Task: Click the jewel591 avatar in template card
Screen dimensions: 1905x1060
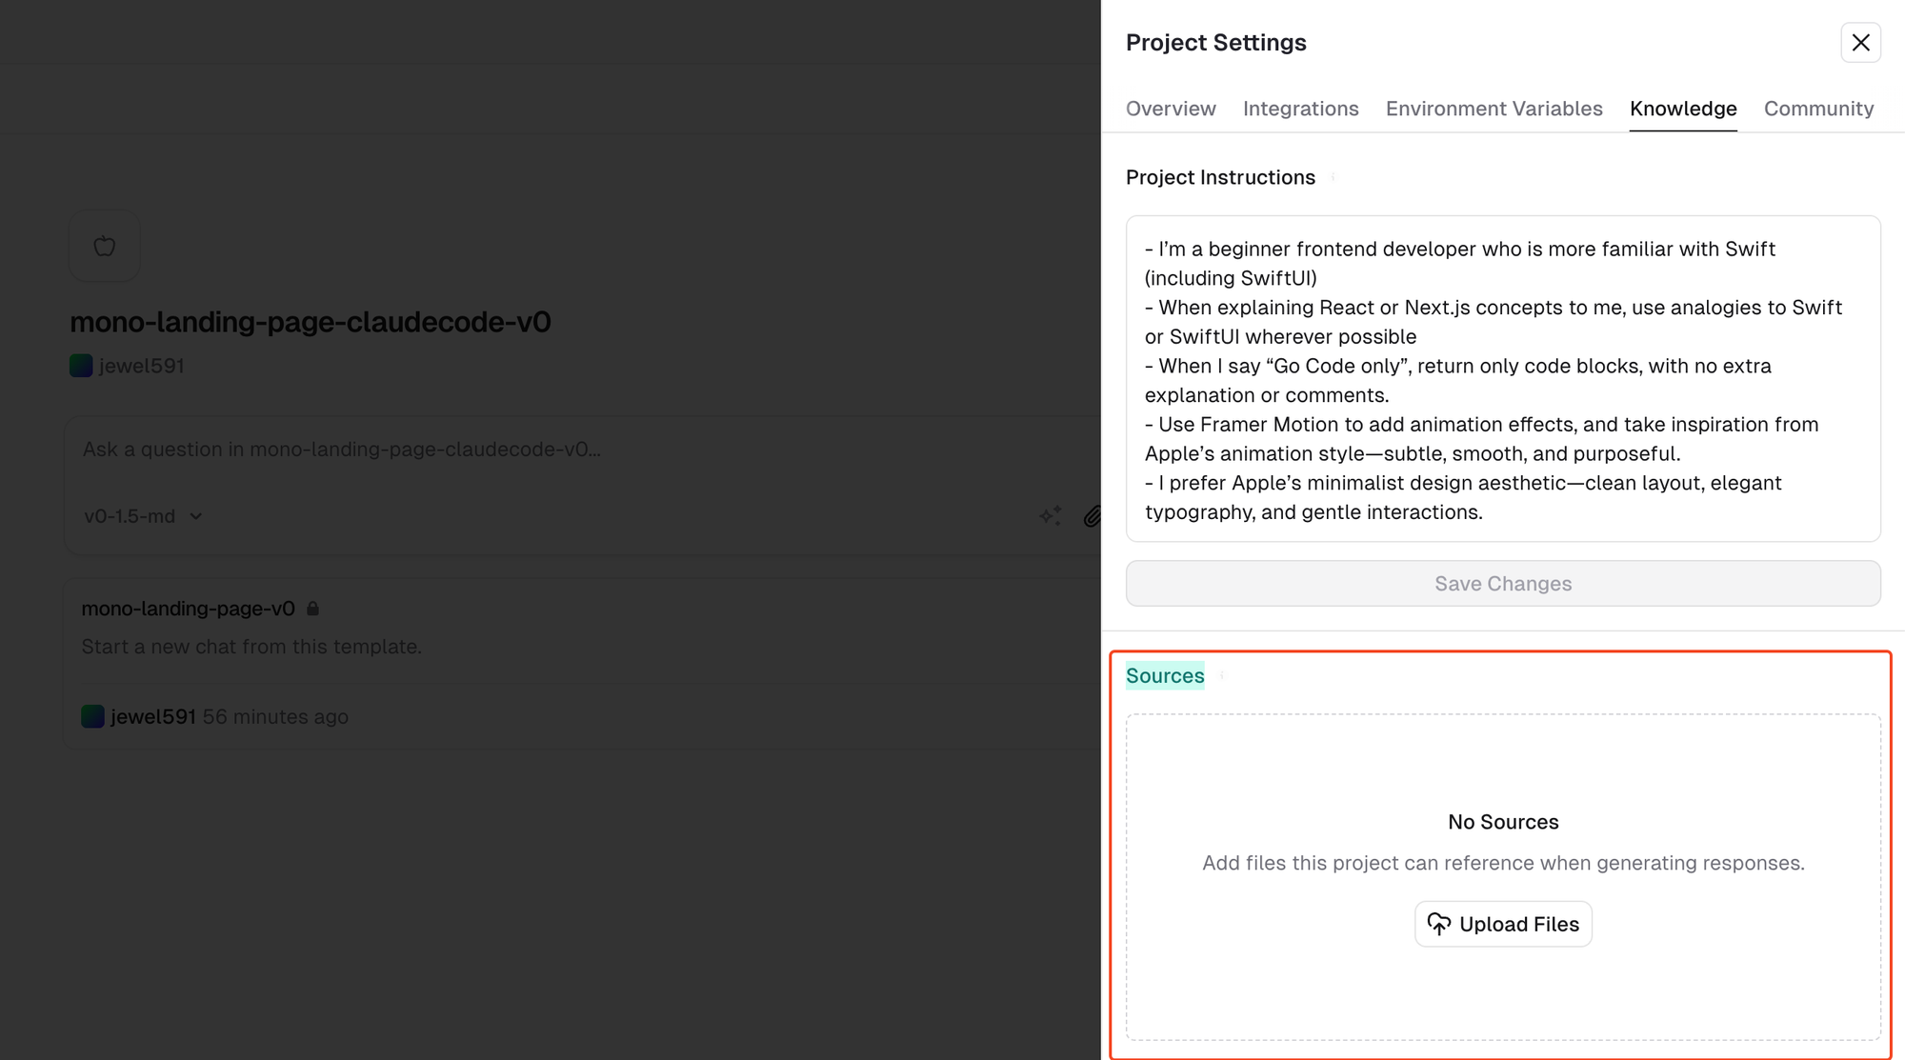Action: [x=92, y=716]
